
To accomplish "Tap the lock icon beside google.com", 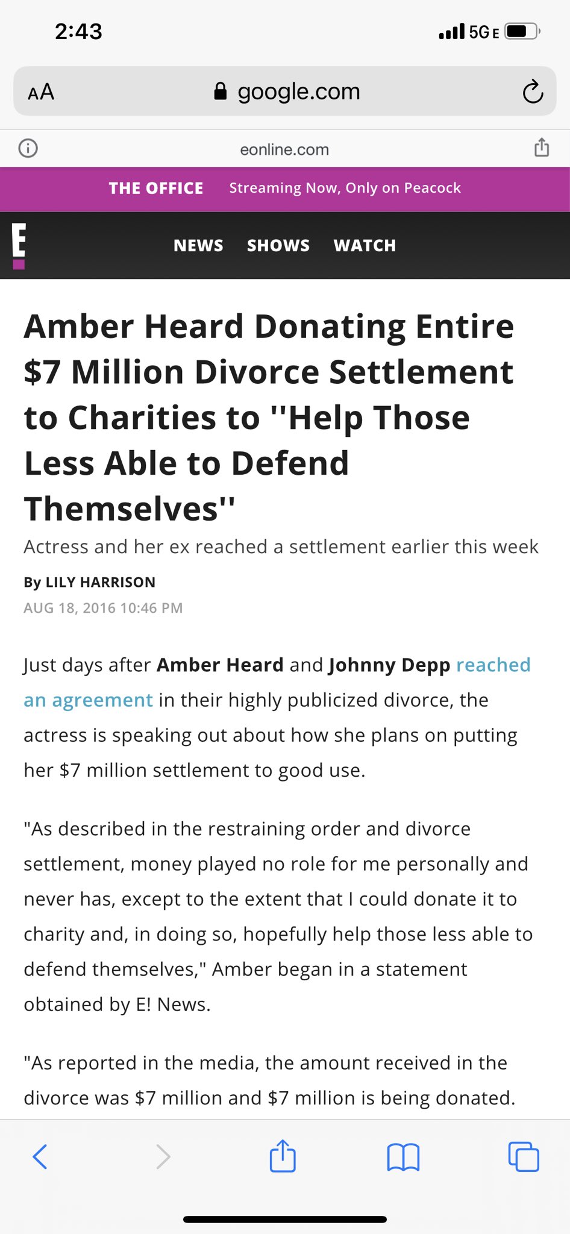I will pos(221,91).
